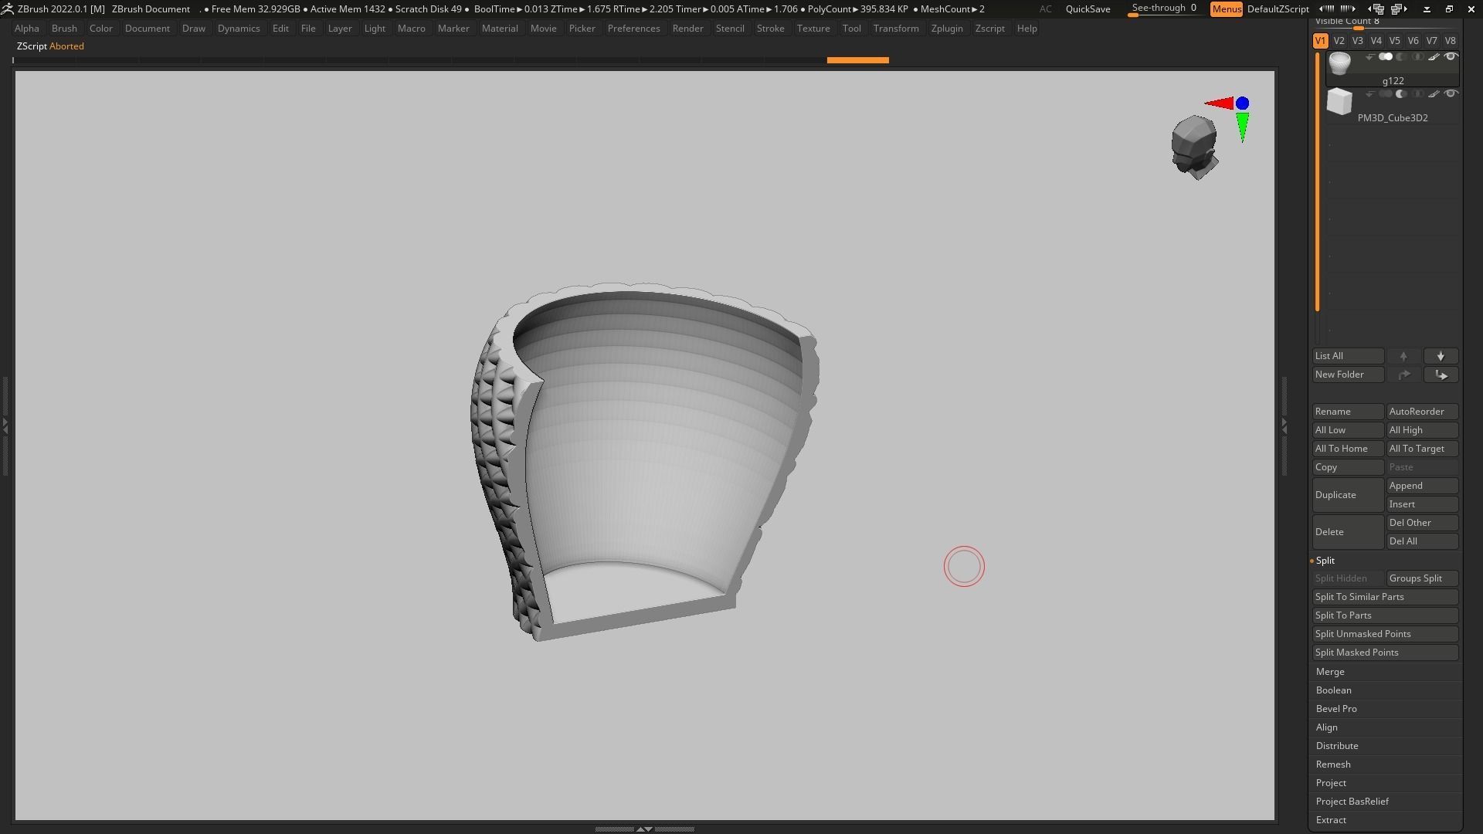1483x834 pixels.
Task: Click the select-down arrow next to List All
Action: click(1441, 356)
